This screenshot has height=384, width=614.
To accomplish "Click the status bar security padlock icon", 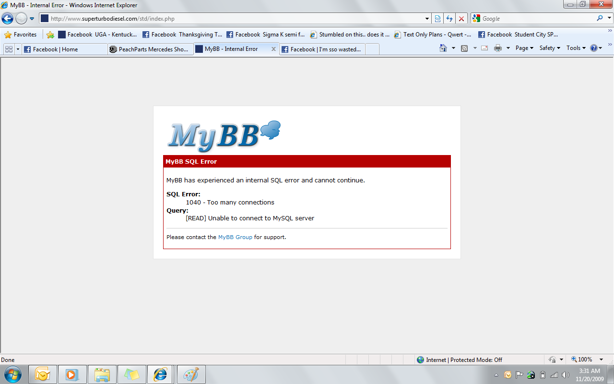I will pos(552,360).
